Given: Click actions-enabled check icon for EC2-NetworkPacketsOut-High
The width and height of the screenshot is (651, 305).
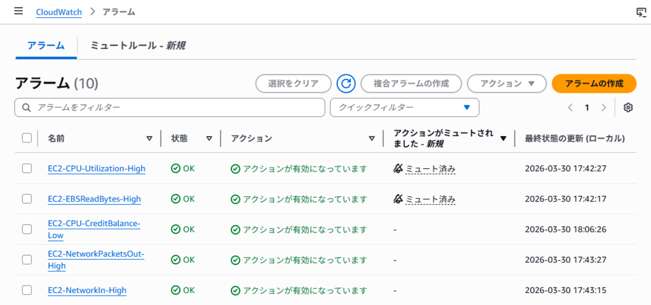Looking at the screenshot, I should tap(235, 260).
